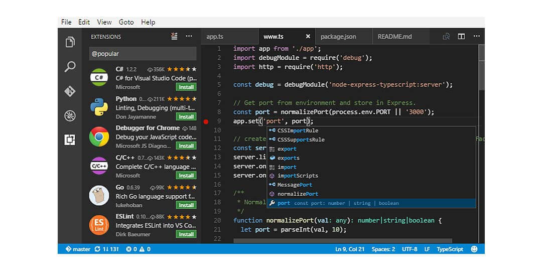The width and height of the screenshot is (542, 271).
Task: Click the smiley feedback icon in status bar
Action: (x=474, y=249)
